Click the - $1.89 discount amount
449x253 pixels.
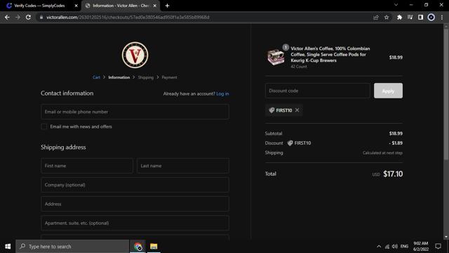tap(396, 143)
